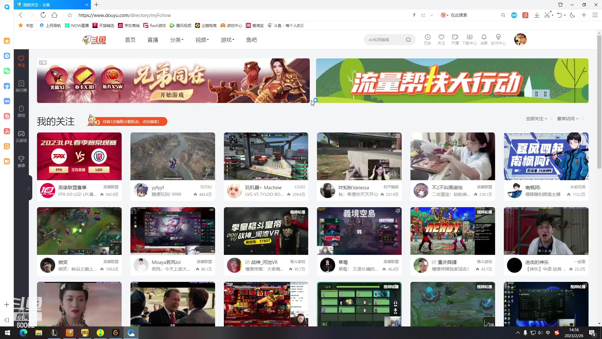Expand the 分类 dropdown menu
The width and height of the screenshot is (602, 339).
pyautogui.click(x=177, y=40)
